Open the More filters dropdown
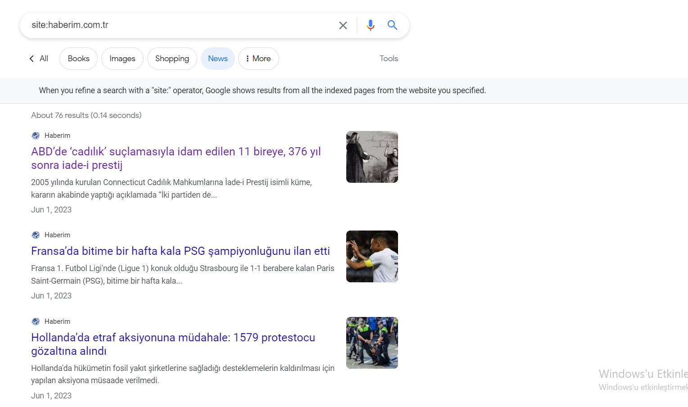The height and width of the screenshot is (407, 688). [258, 59]
